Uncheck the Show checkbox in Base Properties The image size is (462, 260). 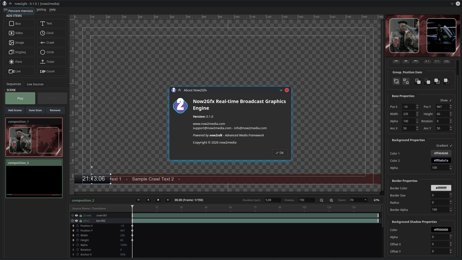tap(450, 100)
